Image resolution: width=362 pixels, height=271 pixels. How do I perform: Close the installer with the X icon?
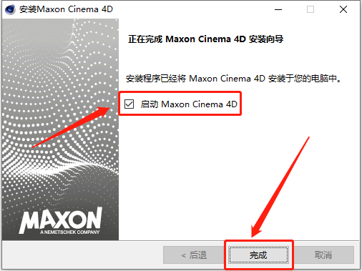coord(343,9)
